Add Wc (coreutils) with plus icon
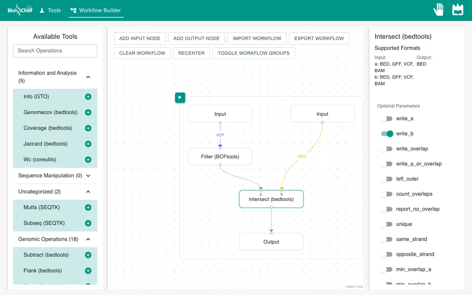Screen dimensions: 472x295 88,160
